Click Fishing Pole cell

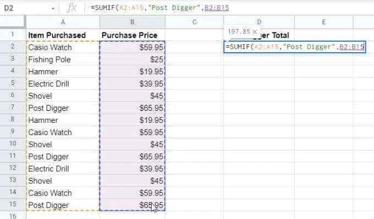(x=63, y=59)
